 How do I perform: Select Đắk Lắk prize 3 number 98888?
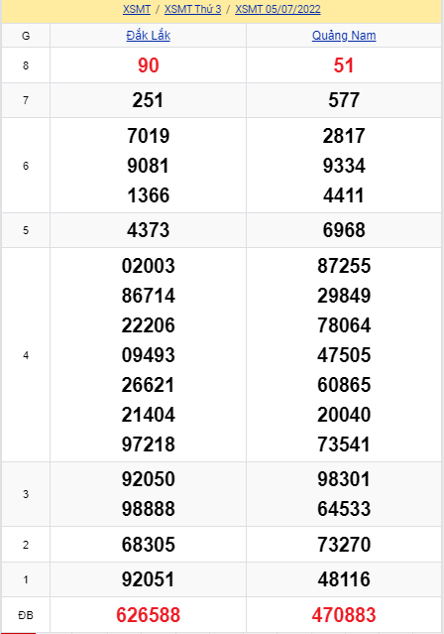coord(149,509)
